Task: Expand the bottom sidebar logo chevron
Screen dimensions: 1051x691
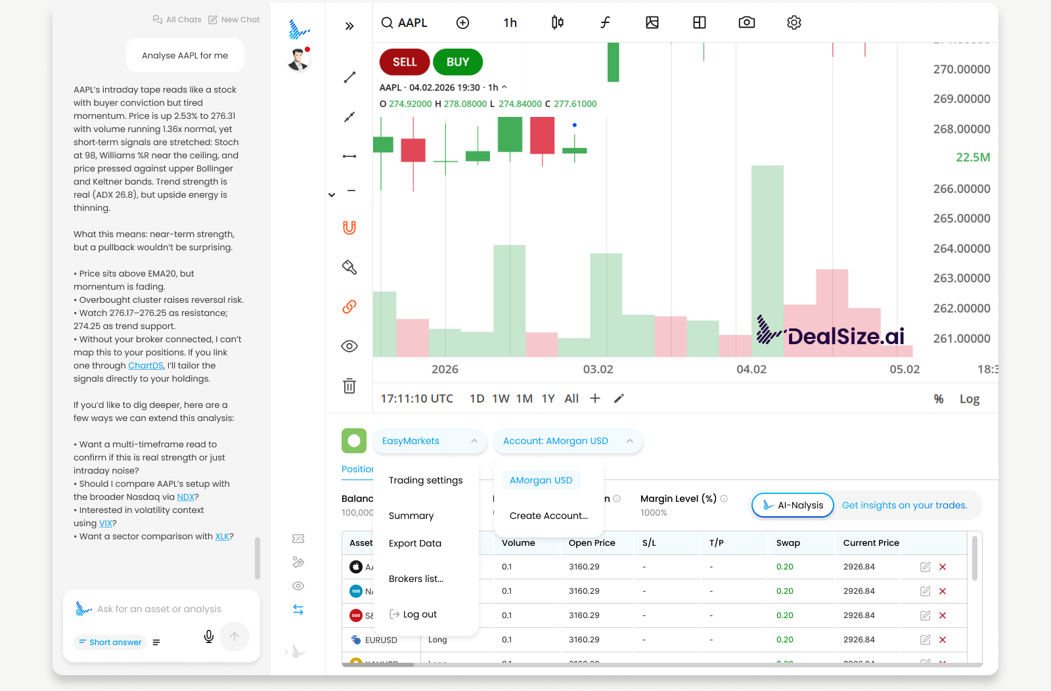Action: (x=286, y=652)
